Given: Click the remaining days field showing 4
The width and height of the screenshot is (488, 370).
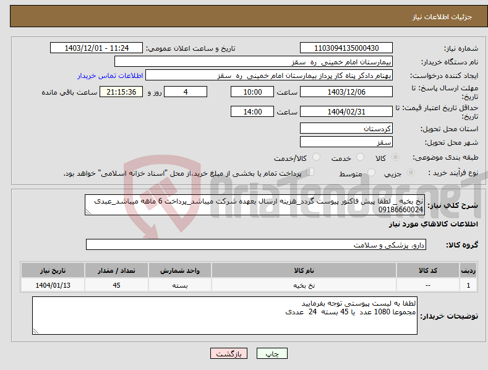Looking at the screenshot, I should pyautogui.click(x=186, y=92).
